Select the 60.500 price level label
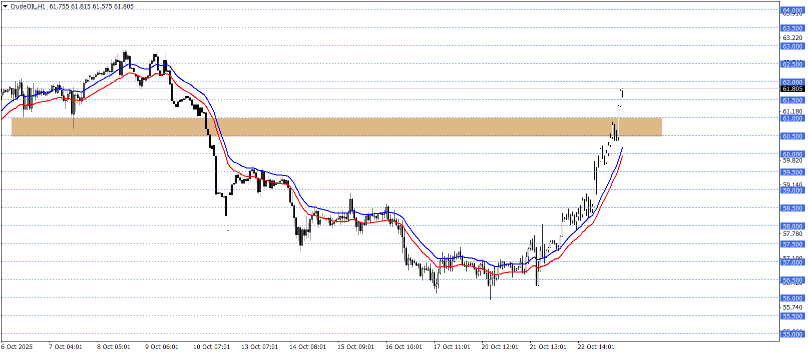 coord(792,136)
